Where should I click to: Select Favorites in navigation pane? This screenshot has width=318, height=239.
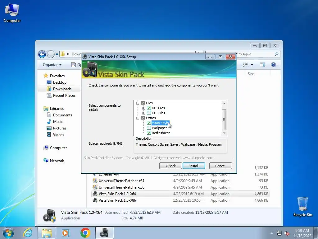57,76
